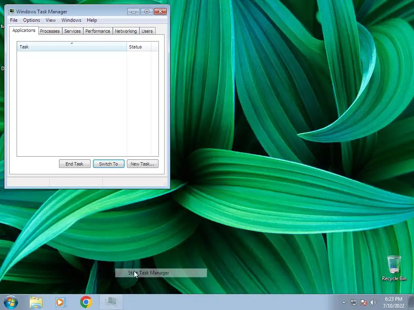Open the Help menu
Viewport: 414px width, 310px height.
pos(92,20)
